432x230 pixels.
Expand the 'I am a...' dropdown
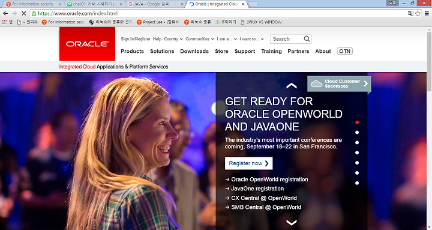click(227, 39)
